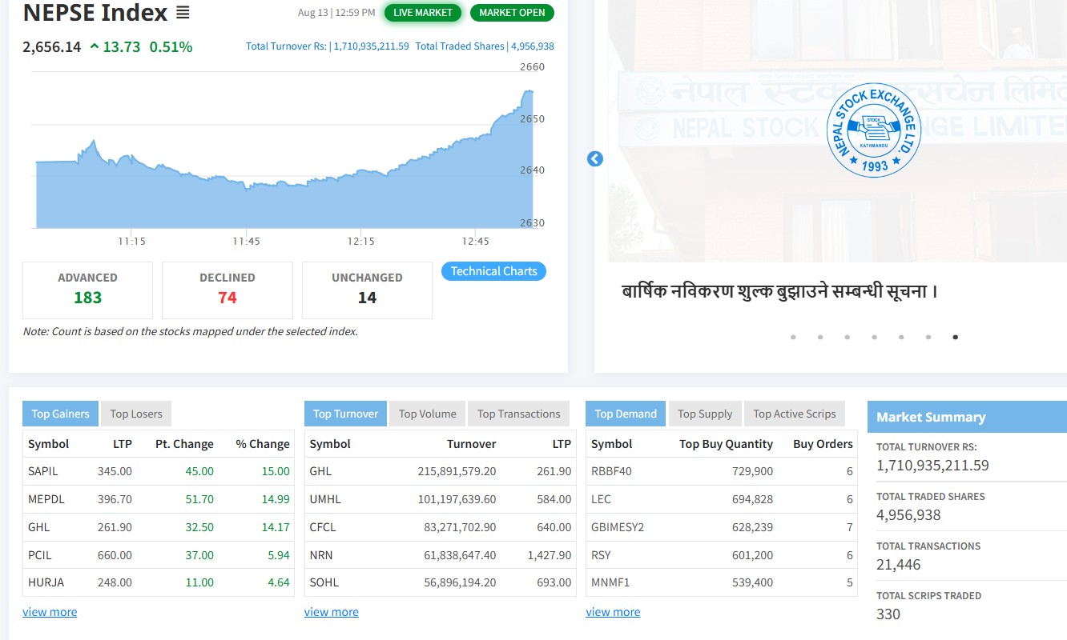Switch to Top Gainers tab
This screenshot has height=640, width=1067.
point(61,414)
